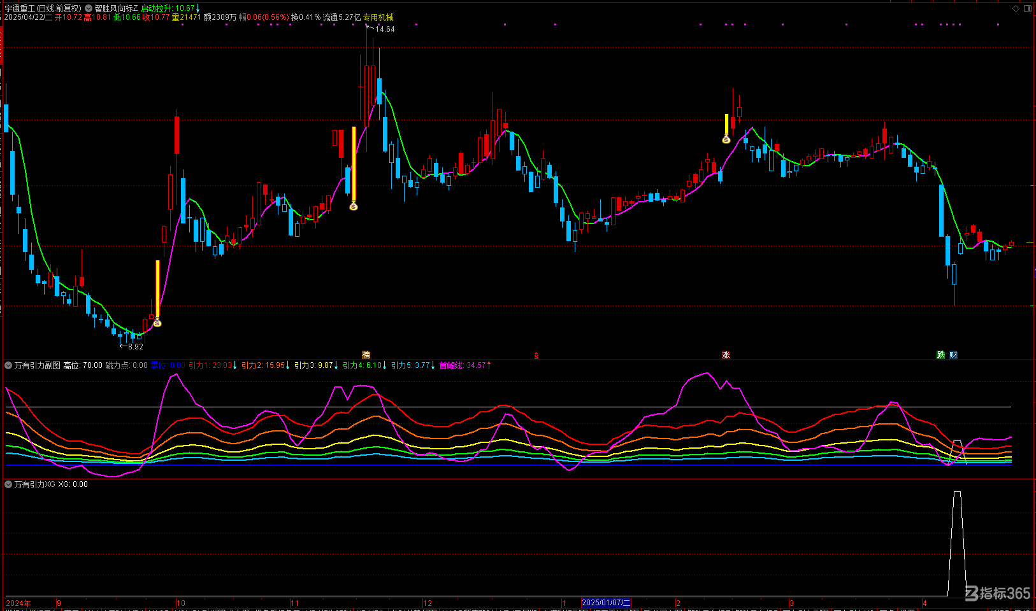Click the high price 高10.81

97,17
